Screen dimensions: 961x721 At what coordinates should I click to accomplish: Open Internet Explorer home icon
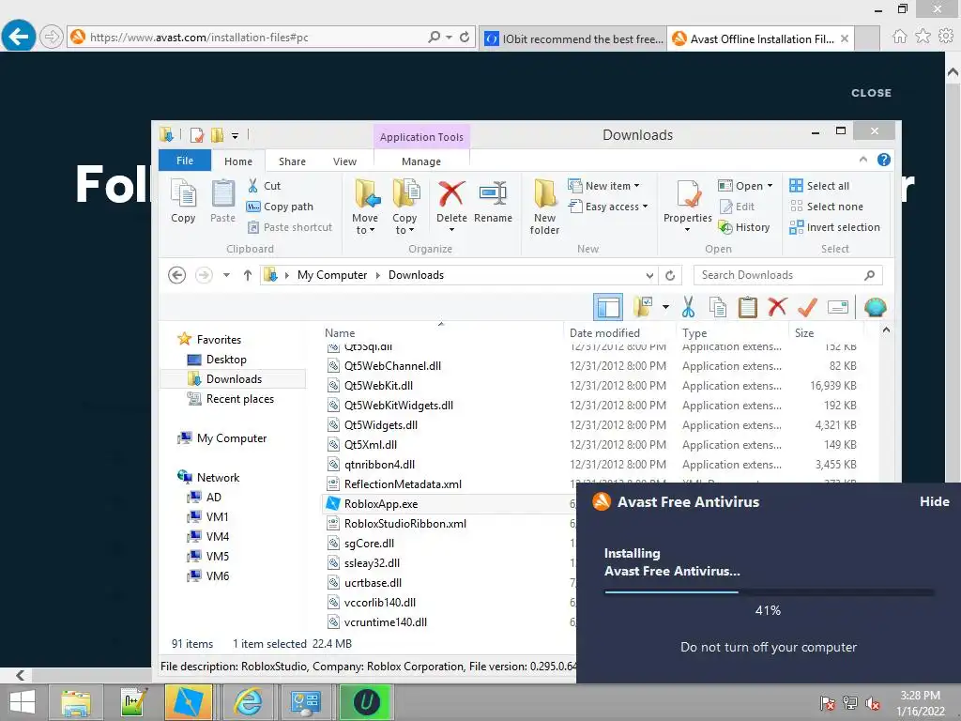coord(900,37)
